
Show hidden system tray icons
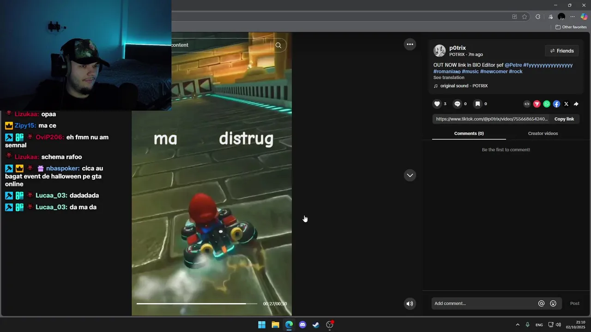pos(518,325)
